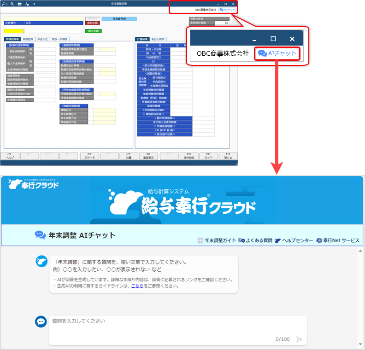Click the bot avatar icon next to the greeting message
This screenshot has height=350, width=365.
click(41, 261)
